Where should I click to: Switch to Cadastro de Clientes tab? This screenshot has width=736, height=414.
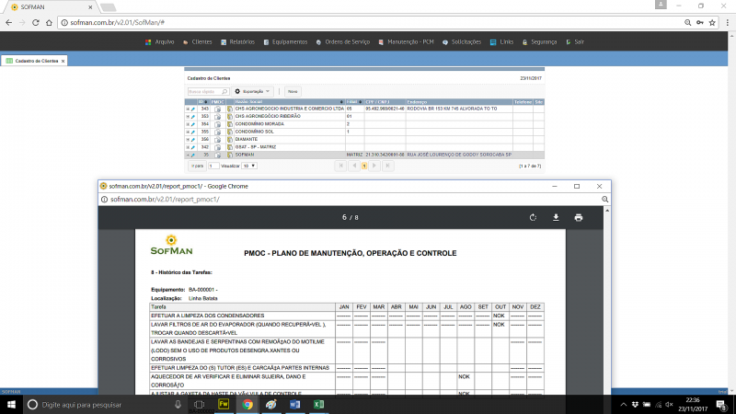point(33,60)
